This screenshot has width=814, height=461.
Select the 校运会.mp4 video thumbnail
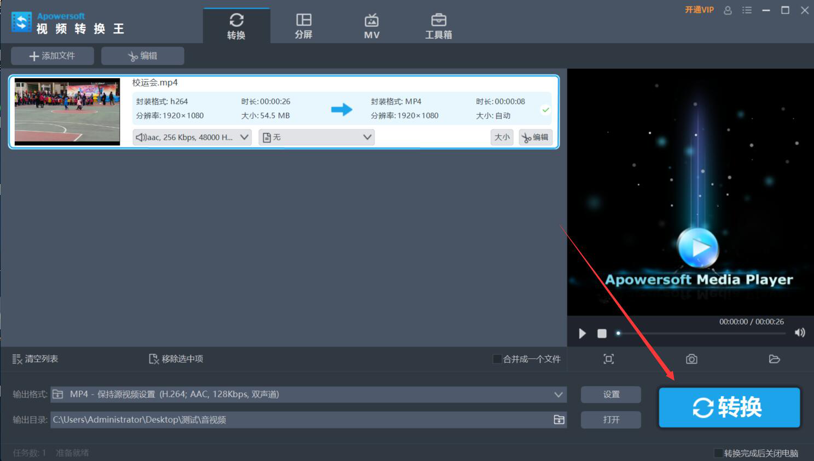pyautogui.click(x=67, y=111)
